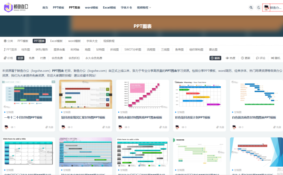
Task: Click author avatar on 彩色项目进度计划 card
Action: pos(177,127)
